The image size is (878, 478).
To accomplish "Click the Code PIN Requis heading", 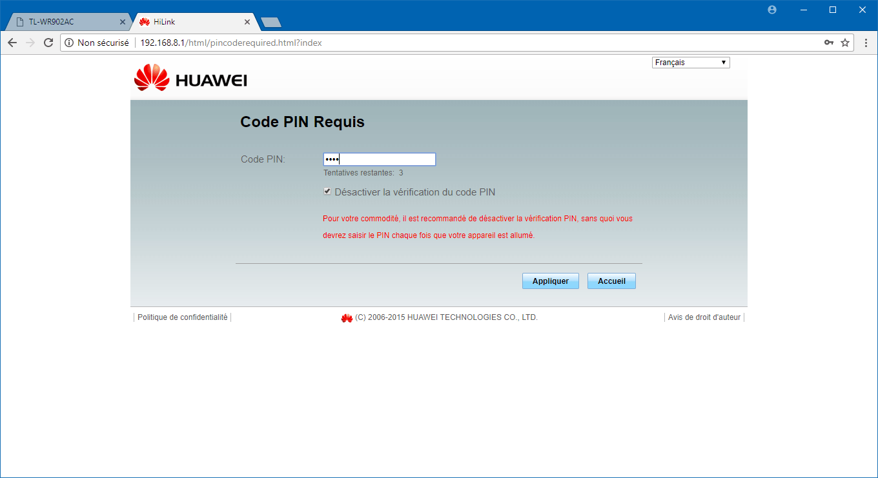I will point(302,122).
